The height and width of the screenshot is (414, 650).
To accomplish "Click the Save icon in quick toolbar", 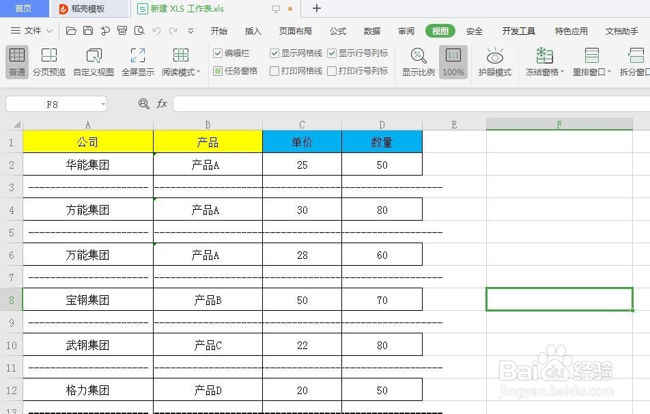I will [x=88, y=31].
